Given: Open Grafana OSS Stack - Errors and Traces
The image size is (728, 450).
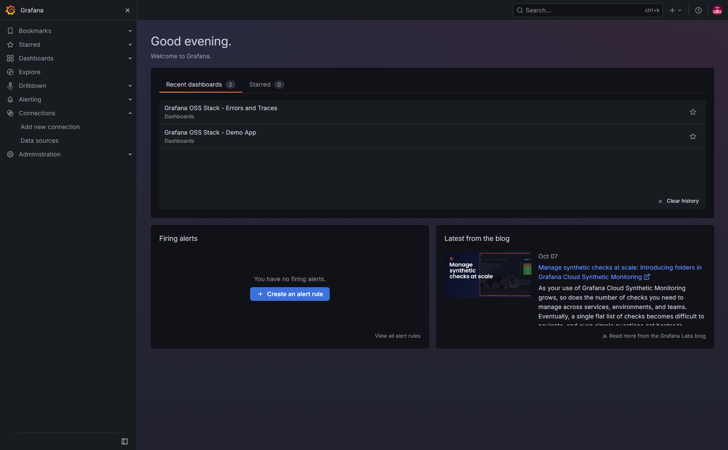Looking at the screenshot, I should (x=221, y=108).
